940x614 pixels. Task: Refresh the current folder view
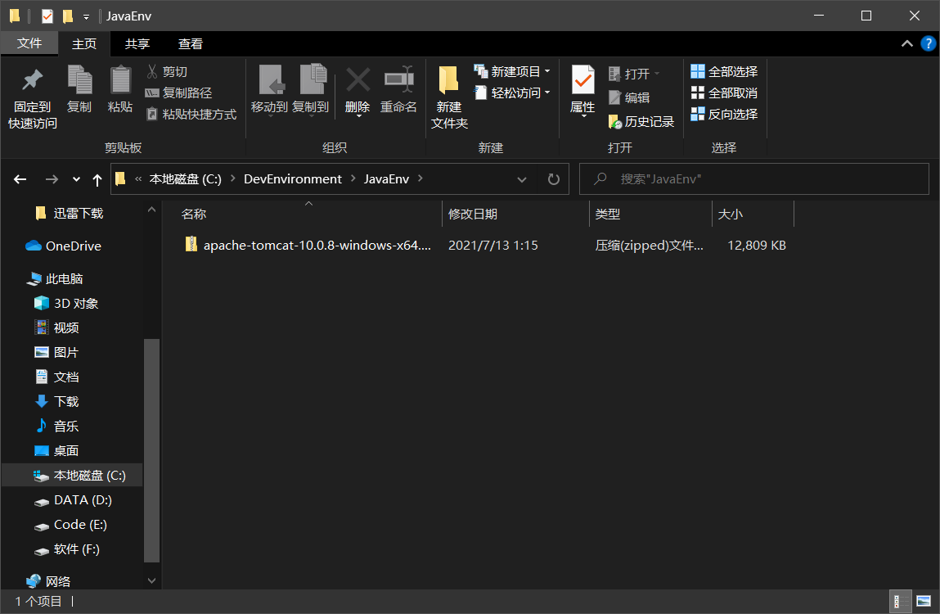click(x=553, y=178)
